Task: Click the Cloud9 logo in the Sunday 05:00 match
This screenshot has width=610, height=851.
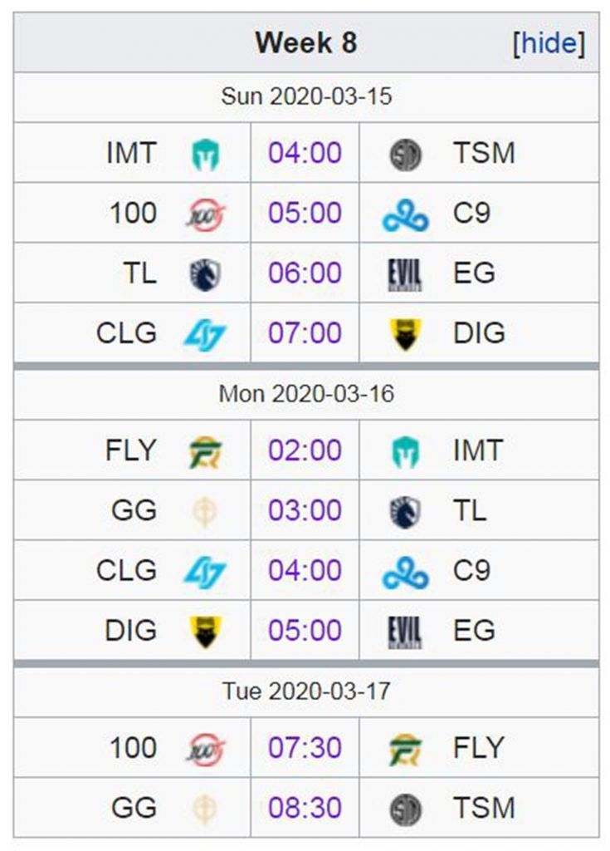Action: (406, 216)
